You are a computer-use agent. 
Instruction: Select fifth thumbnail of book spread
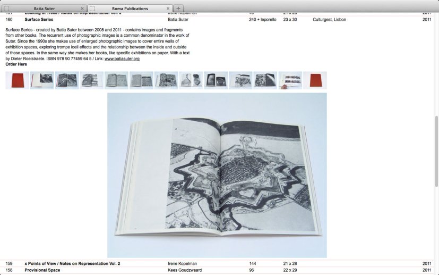(x=116, y=80)
